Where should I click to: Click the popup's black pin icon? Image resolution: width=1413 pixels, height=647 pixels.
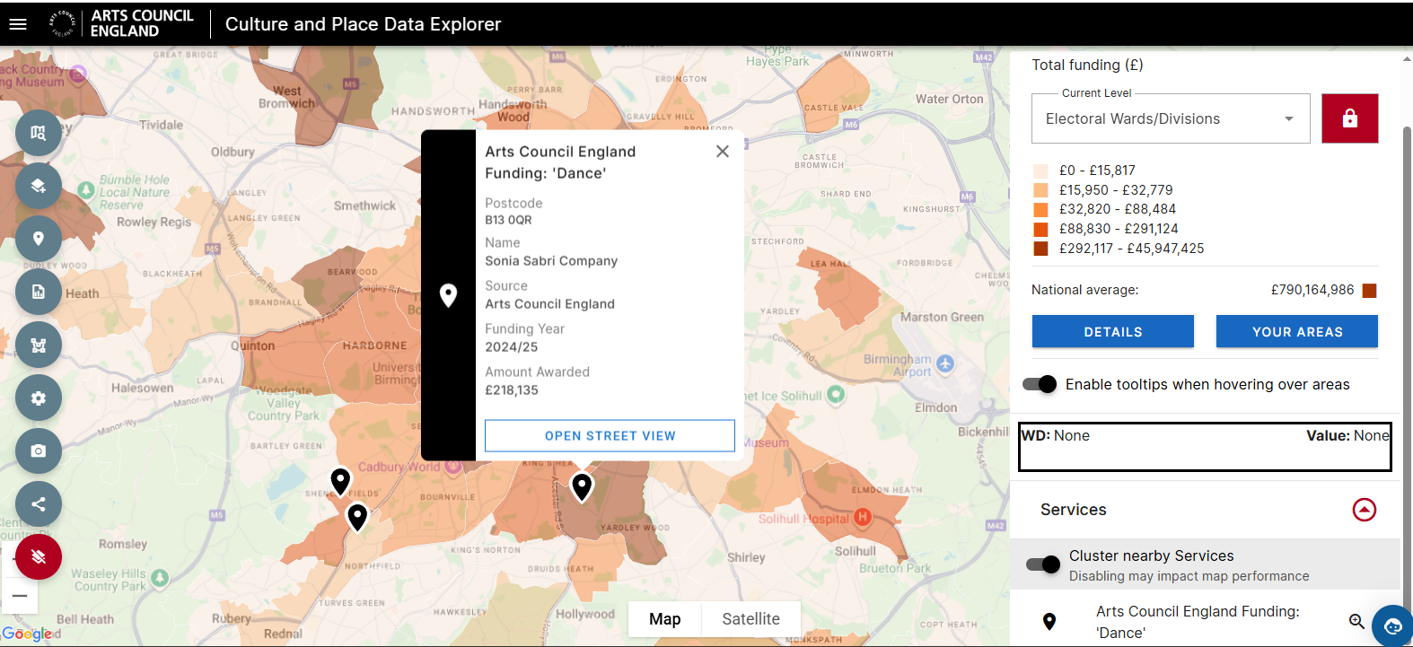[448, 295]
